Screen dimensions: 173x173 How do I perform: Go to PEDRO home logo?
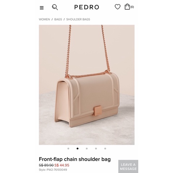[x=86, y=7]
